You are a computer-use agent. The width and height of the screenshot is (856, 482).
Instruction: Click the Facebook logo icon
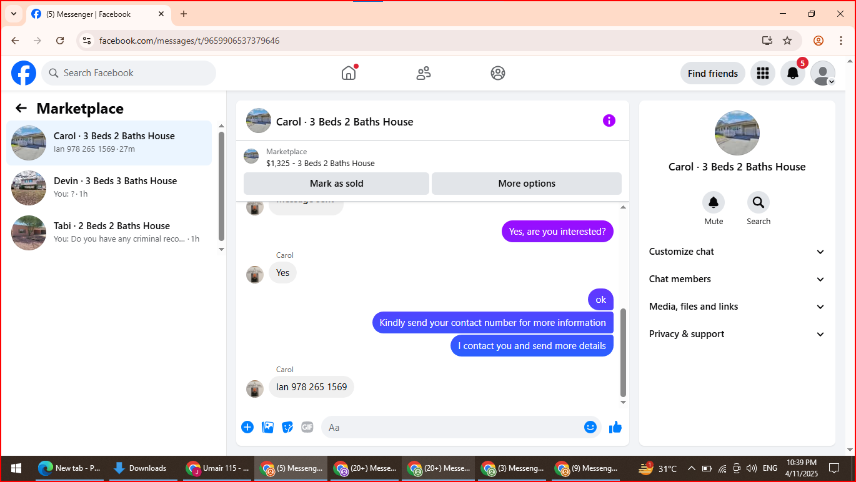(24, 73)
